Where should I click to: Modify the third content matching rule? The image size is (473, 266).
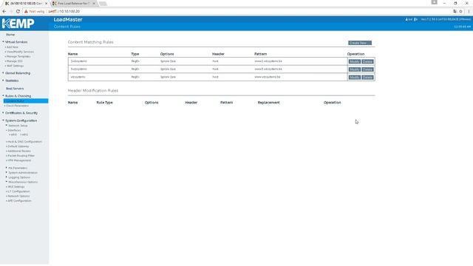(x=355, y=77)
